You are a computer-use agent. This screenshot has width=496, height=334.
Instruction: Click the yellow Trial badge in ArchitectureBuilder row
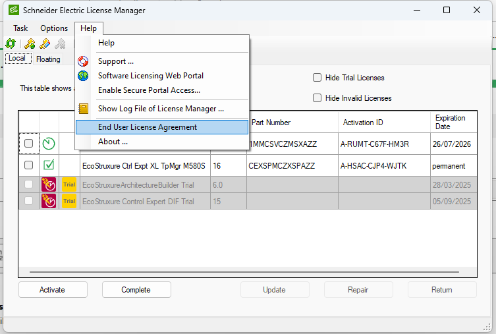point(69,184)
